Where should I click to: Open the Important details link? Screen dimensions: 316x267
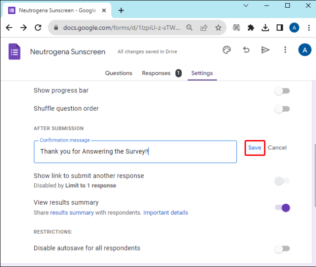[165, 213]
